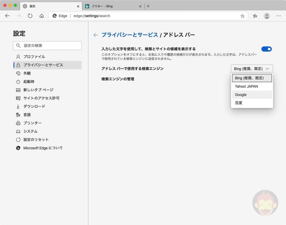Open the address bar search engine dropdown
This screenshot has height=225, width=286.
pyautogui.click(x=252, y=68)
